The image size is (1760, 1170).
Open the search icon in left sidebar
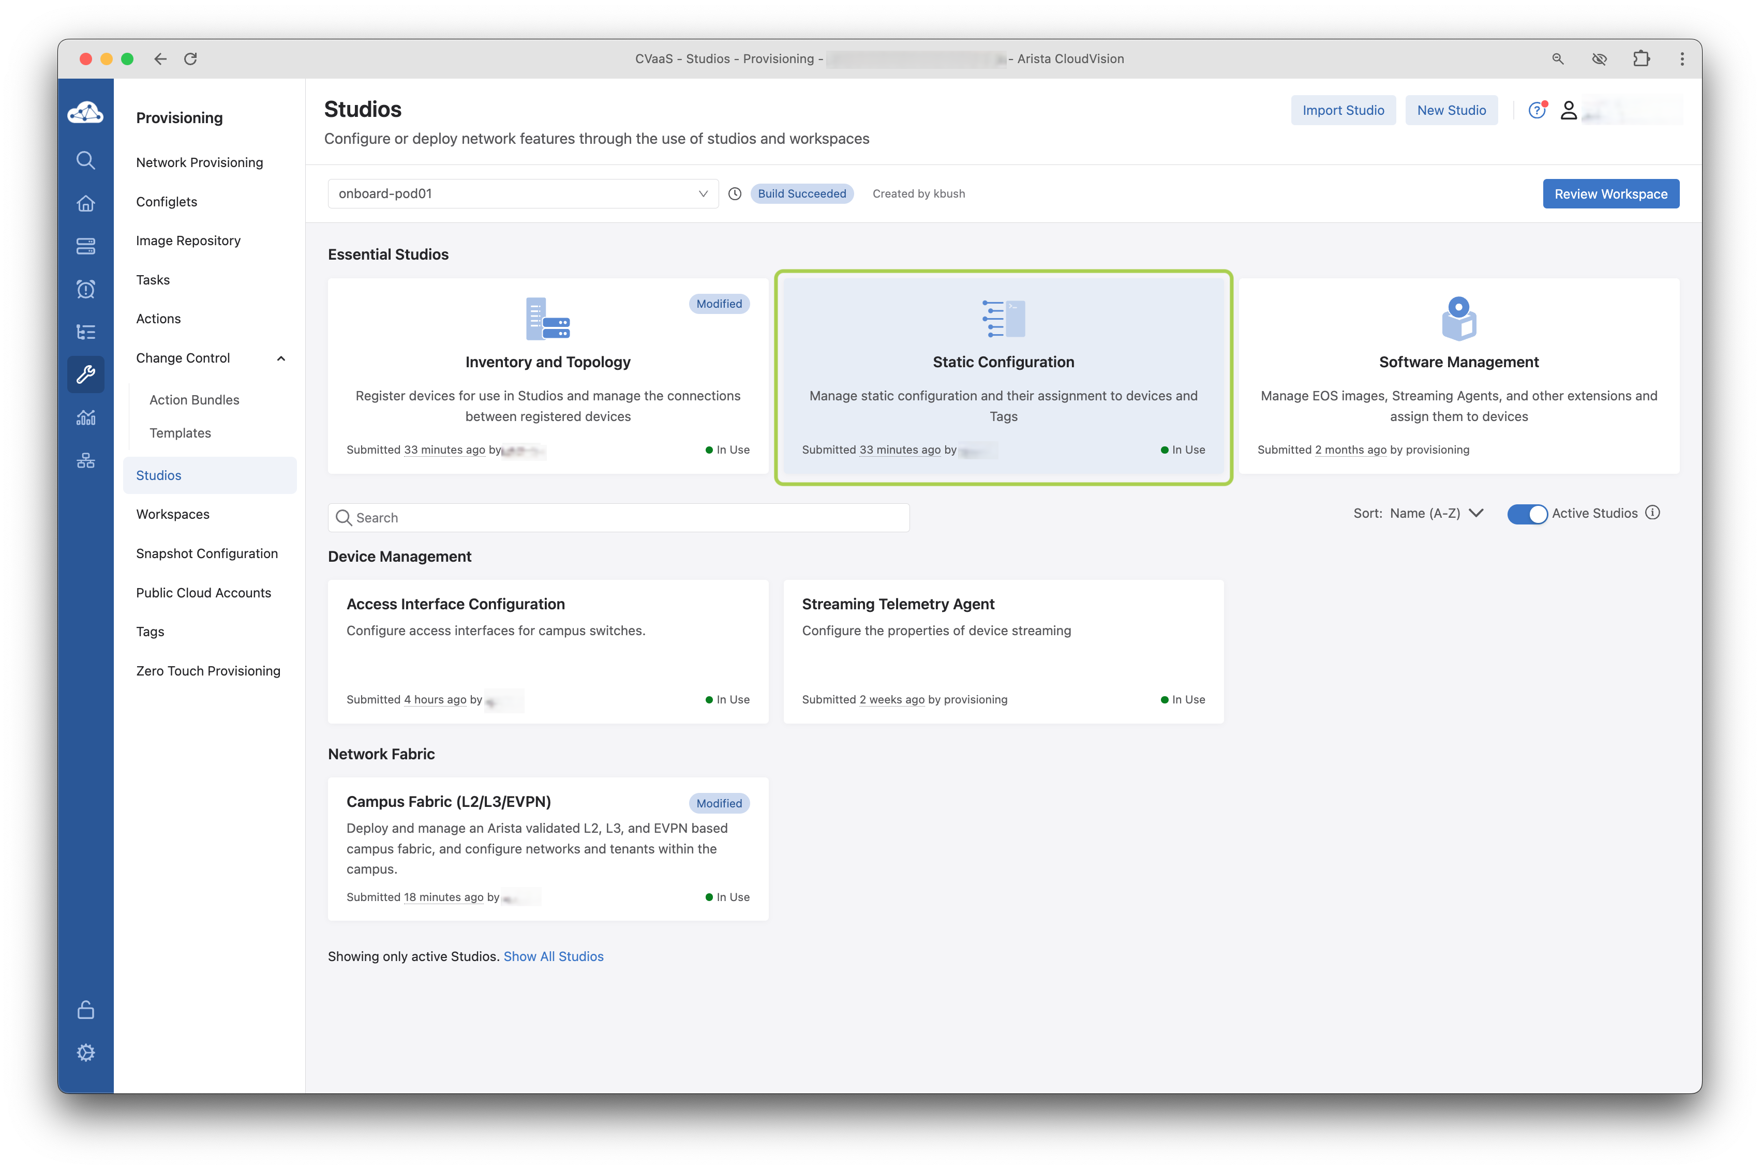click(x=86, y=160)
